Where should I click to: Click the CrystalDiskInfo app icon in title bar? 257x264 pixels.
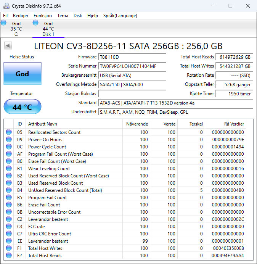point(6,6)
